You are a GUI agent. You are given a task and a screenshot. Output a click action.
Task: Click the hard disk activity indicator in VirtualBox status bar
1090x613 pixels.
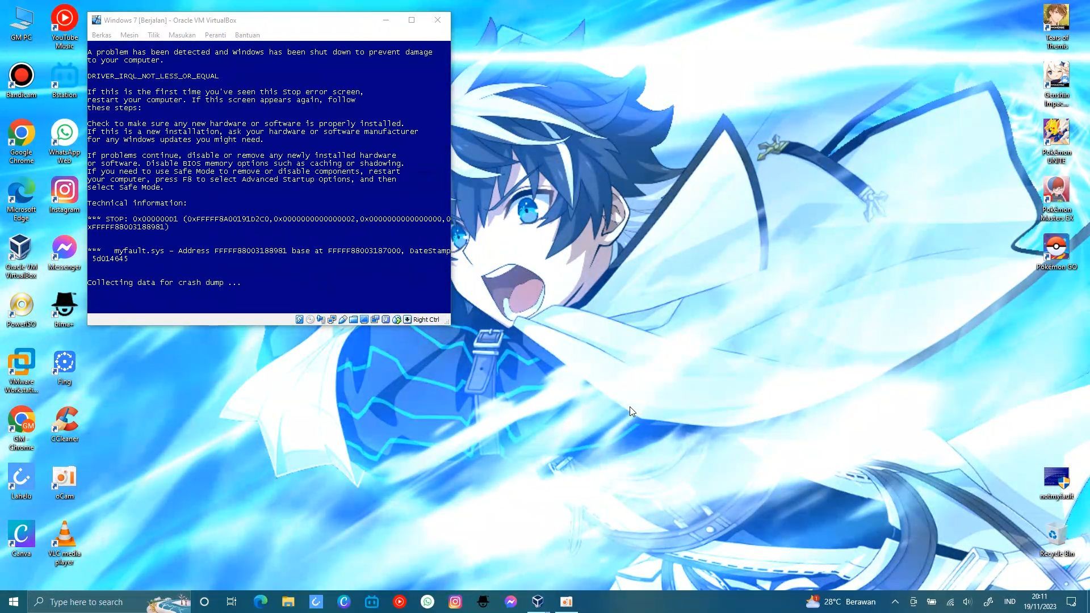coord(299,320)
